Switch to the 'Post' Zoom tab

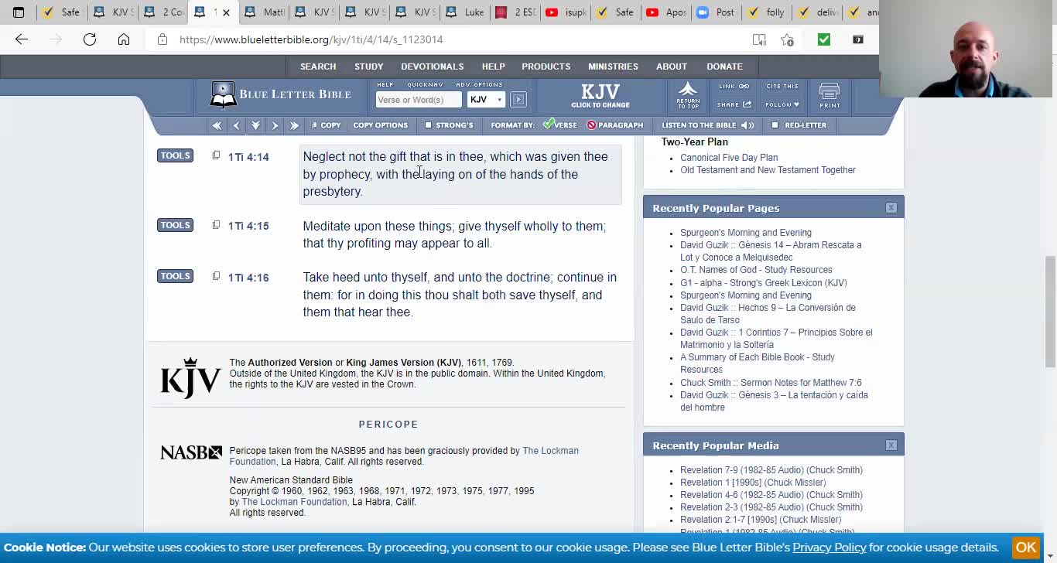(x=717, y=12)
